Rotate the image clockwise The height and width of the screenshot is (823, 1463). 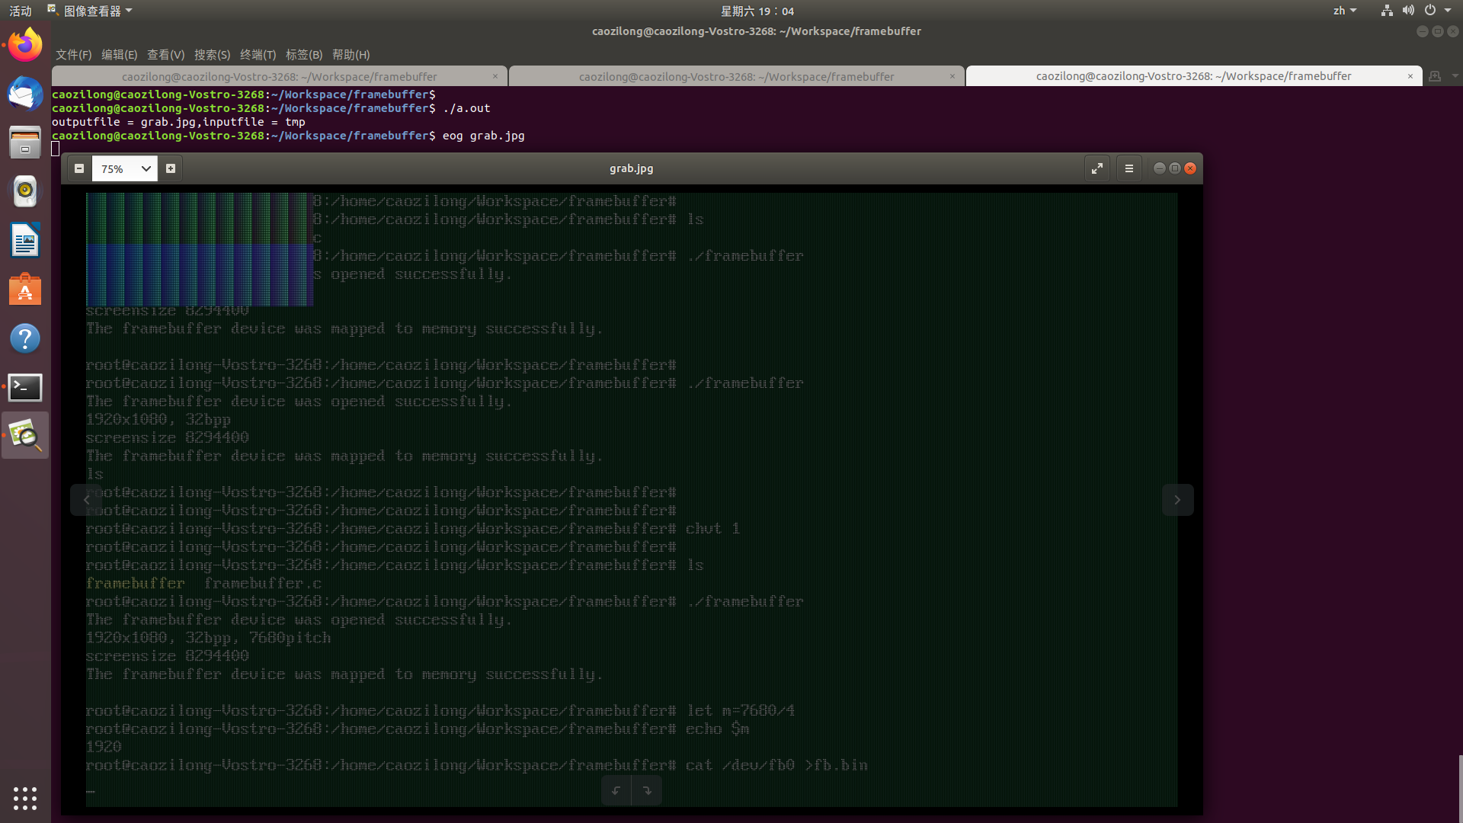point(647,790)
